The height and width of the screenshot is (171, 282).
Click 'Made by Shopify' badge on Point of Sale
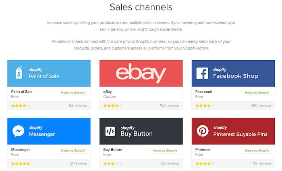click(x=73, y=93)
